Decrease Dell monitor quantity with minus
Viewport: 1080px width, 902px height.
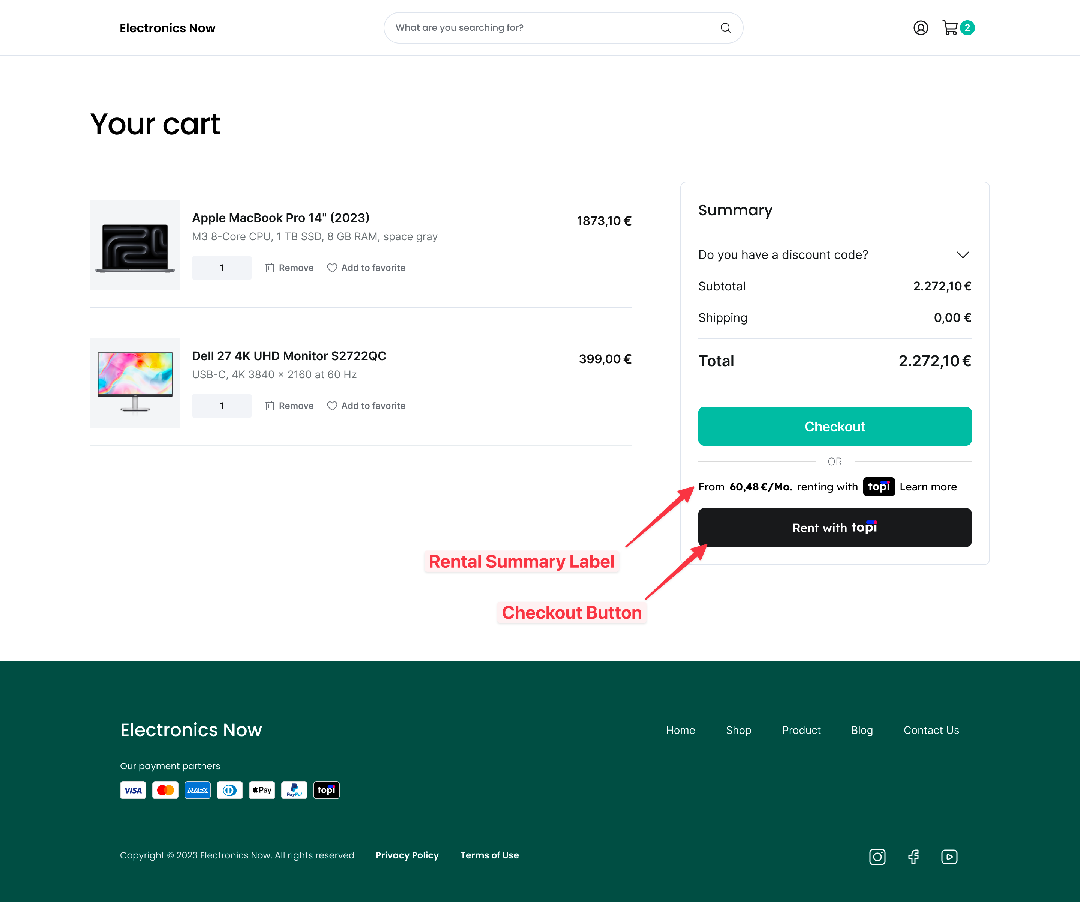204,406
